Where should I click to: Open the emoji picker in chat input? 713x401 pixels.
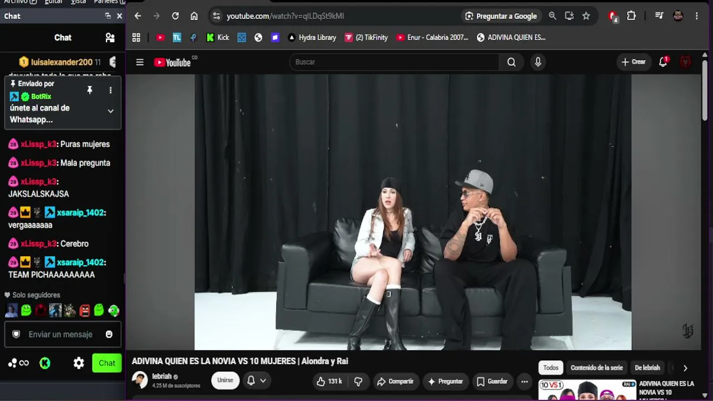109,334
